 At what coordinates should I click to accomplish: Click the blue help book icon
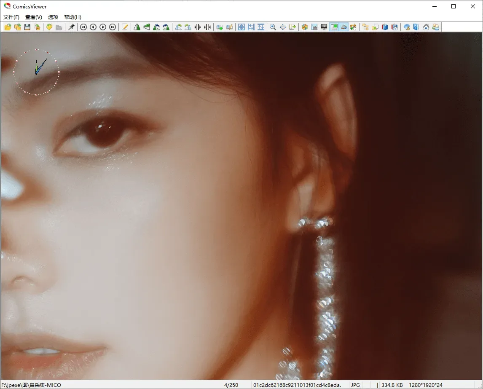pyautogui.click(x=416, y=27)
